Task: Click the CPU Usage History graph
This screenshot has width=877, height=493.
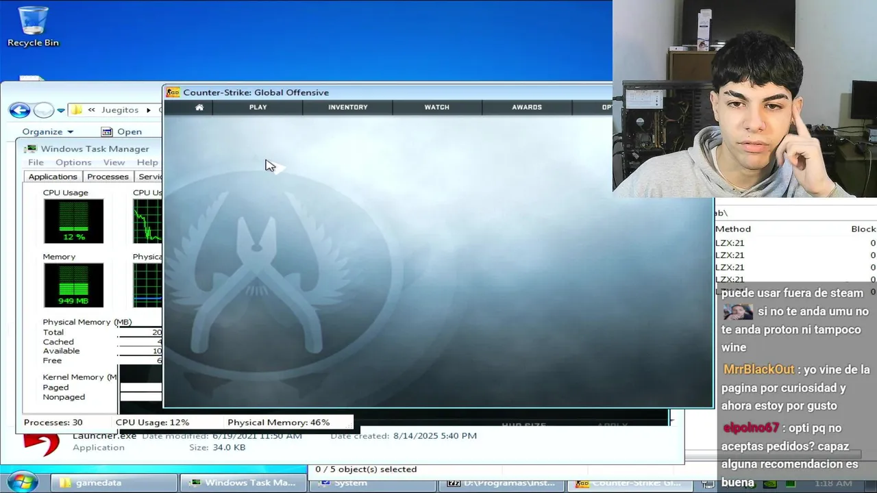Action: (x=147, y=221)
